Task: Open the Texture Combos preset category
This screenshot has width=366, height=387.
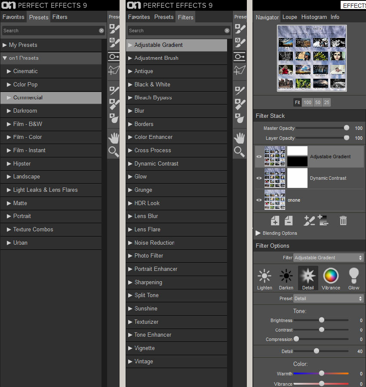Action: click(x=51, y=230)
